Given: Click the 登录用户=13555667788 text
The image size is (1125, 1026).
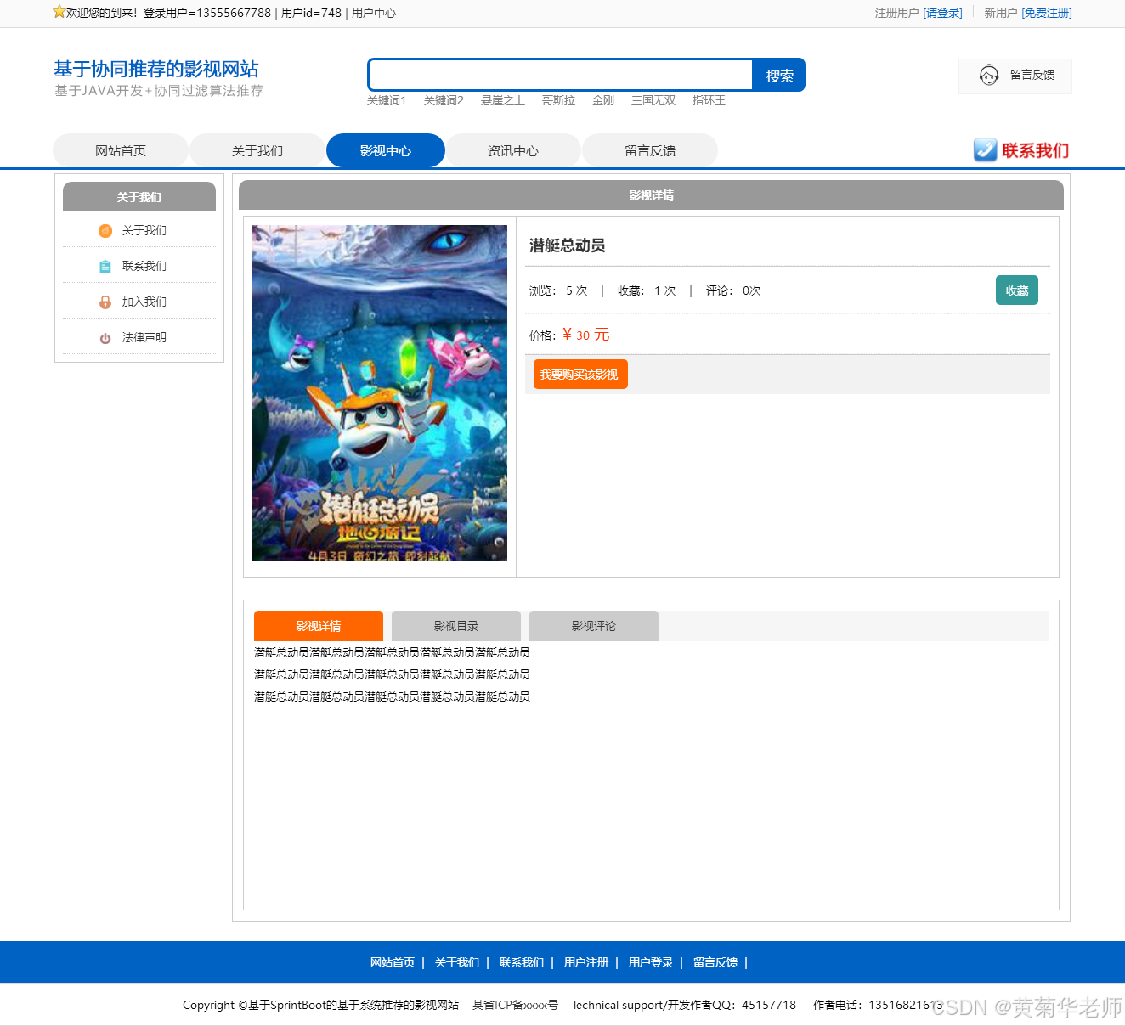Looking at the screenshot, I should (207, 13).
